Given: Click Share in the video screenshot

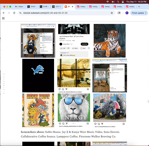Looking at the screenshot, I should pos(75,48).
